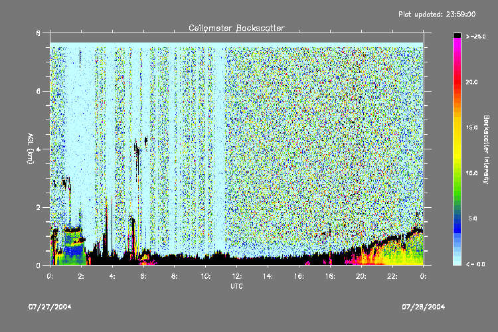
Task: Click the 'Plot updated: 23:59:00' timestamp
Action: pos(437,14)
